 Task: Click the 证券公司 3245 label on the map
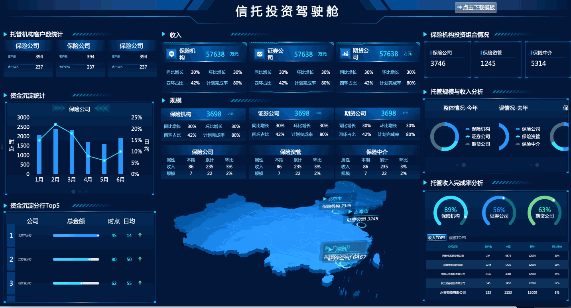coord(362,219)
